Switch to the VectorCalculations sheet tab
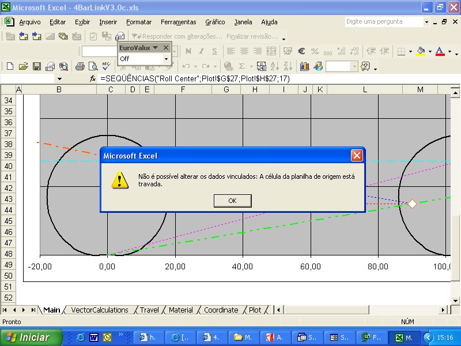Screen dimensions: 461x346 coord(100,310)
